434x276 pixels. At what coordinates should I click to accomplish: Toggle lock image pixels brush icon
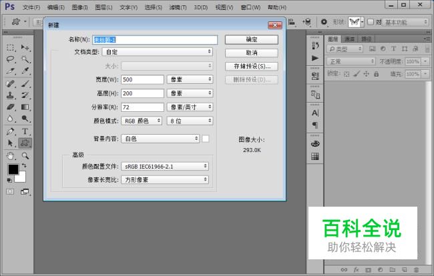coord(357,74)
